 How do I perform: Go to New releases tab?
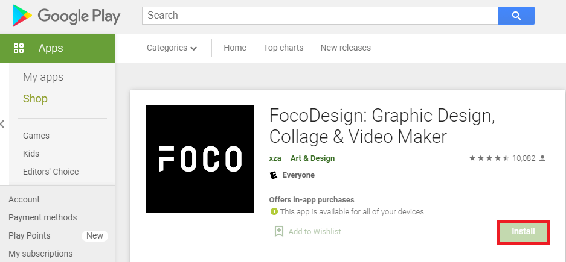[346, 48]
